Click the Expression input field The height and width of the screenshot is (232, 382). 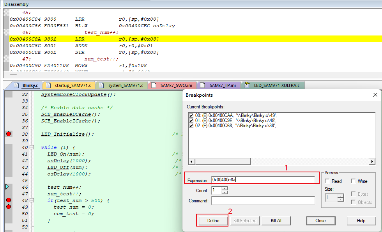[x=263, y=180]
